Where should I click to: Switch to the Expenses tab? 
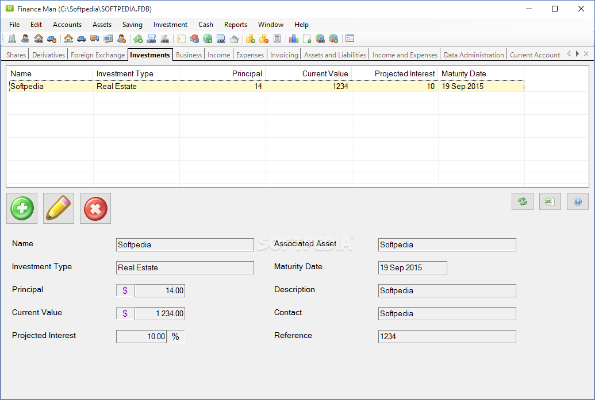(x=249, y=55)
